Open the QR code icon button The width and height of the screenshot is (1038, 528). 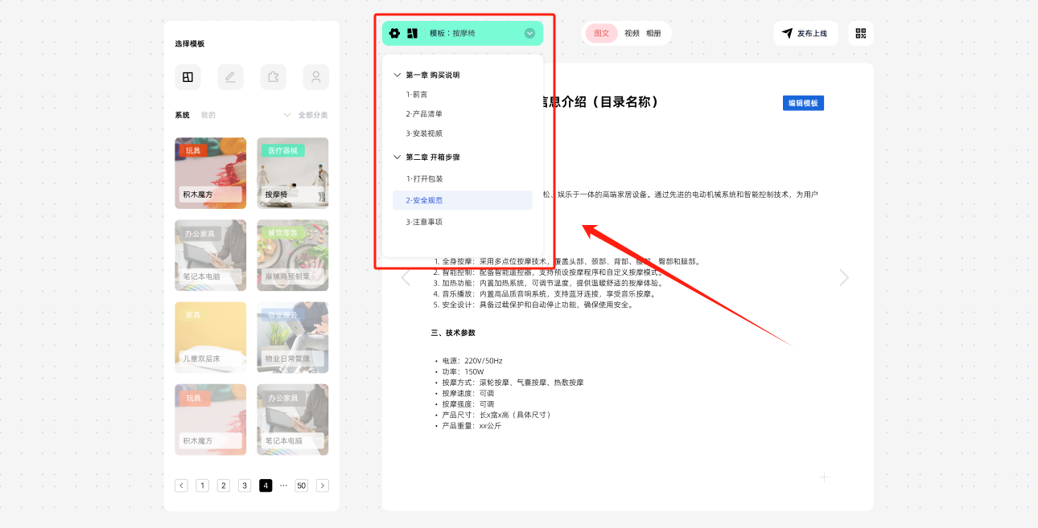click(x=860, y=34)
